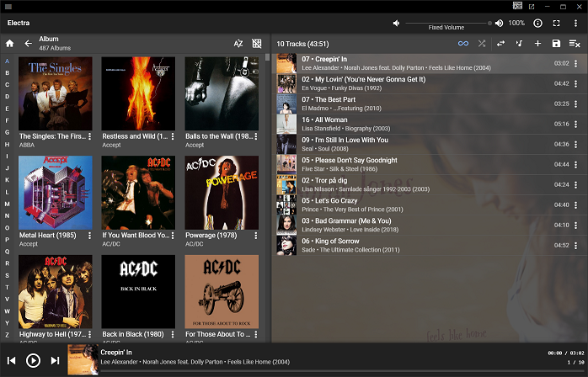This screenshot has height=377, width=588.
Task: Go to the Home screen
Action: click(x=10, y=44)
